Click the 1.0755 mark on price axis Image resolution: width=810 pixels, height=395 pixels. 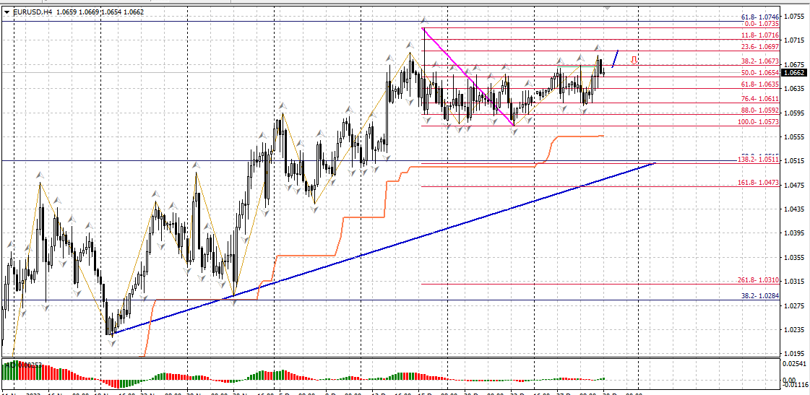pyautogui.click(x=795, y=16)
